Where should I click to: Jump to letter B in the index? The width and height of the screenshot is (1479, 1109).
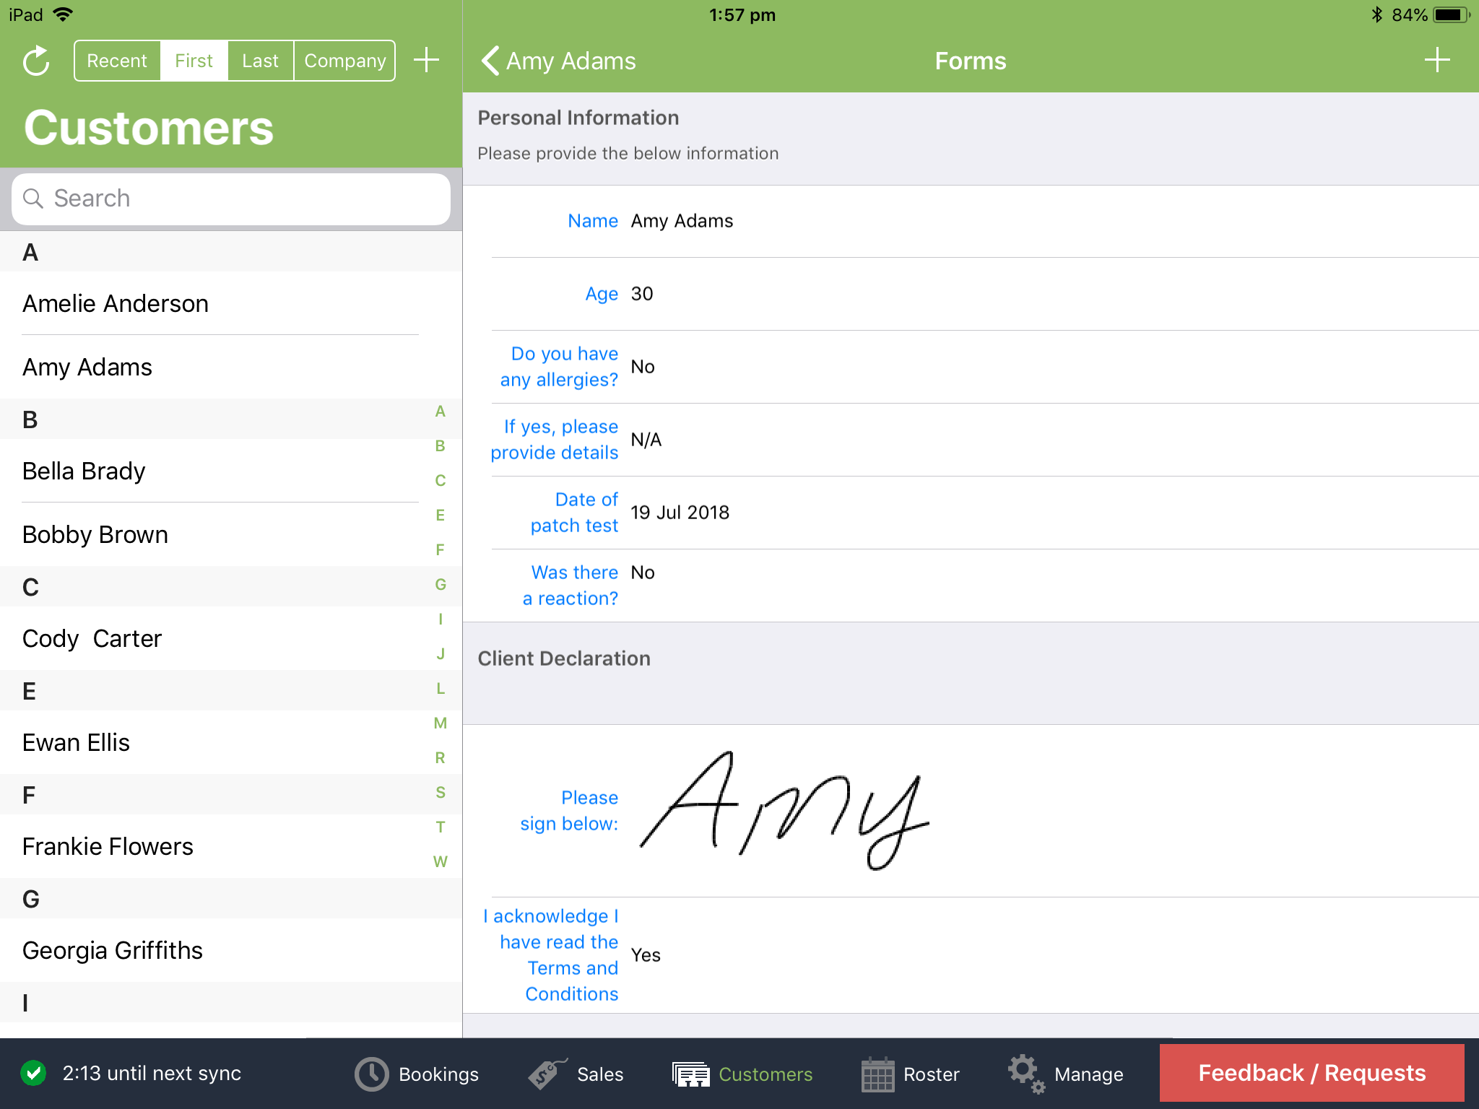coord(440,446)
